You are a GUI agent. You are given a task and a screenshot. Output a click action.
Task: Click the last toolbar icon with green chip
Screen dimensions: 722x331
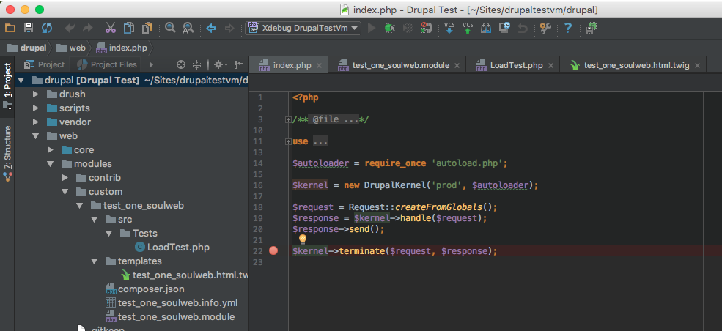pyautogui.click(x=591, y=29)
